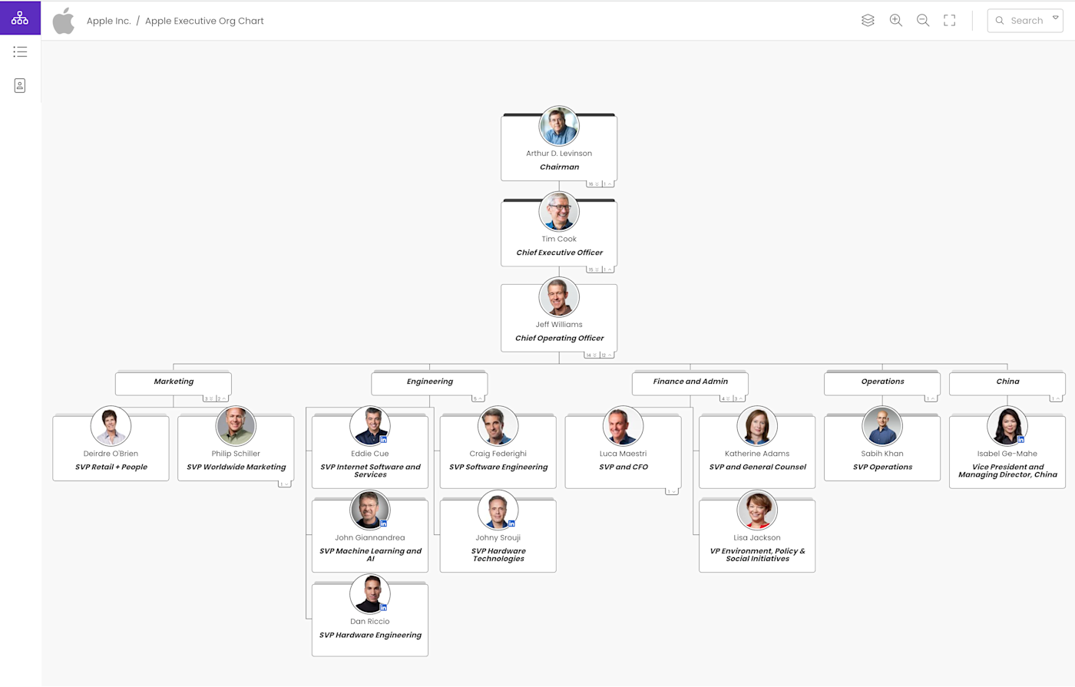Click 'Vice President and Managing Director, China'
This screenshot has height=687, width=1075.
(x=1008, y=471)
